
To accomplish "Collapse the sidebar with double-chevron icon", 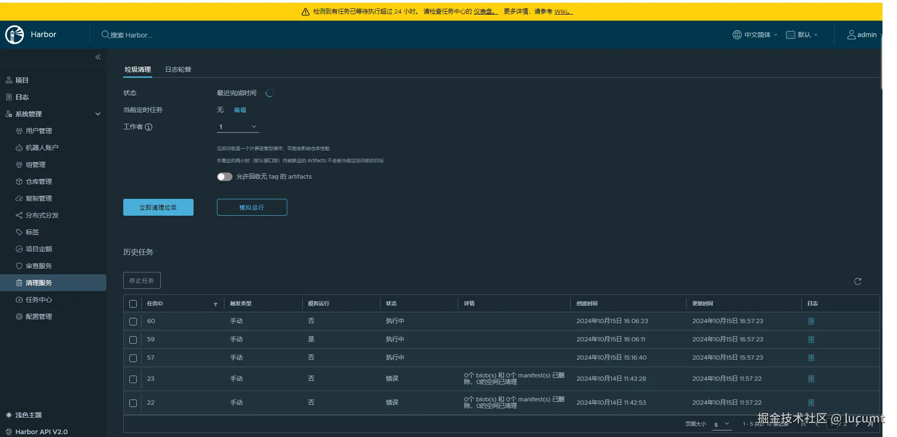I will click(x=98, y=57).
